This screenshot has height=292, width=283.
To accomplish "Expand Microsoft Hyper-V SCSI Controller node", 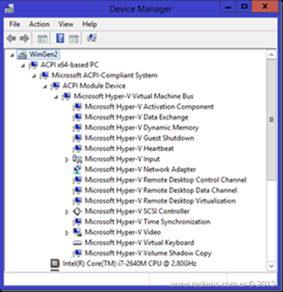I will (67, 212).
